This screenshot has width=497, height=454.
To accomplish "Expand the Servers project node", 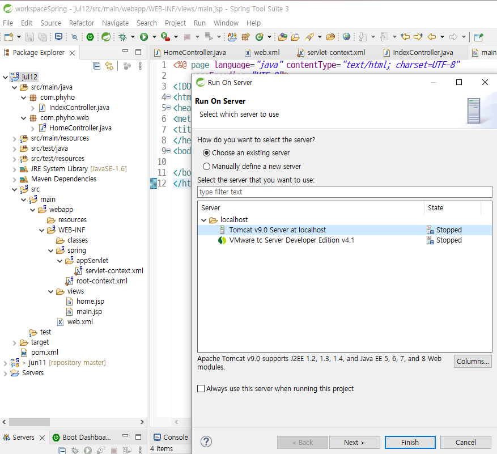I will point(6,373).
